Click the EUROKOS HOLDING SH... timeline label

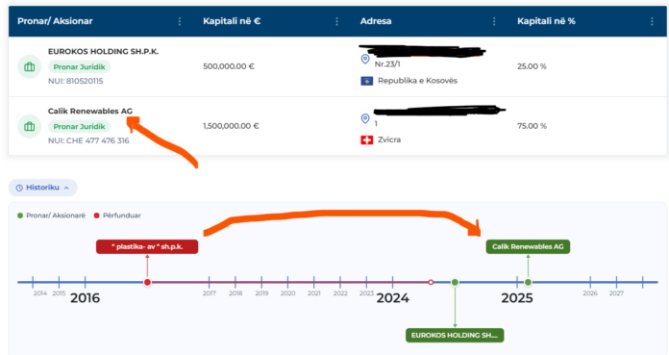(455, 336)
